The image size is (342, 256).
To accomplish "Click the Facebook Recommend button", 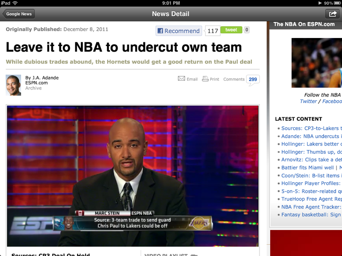I will (179, 31).
